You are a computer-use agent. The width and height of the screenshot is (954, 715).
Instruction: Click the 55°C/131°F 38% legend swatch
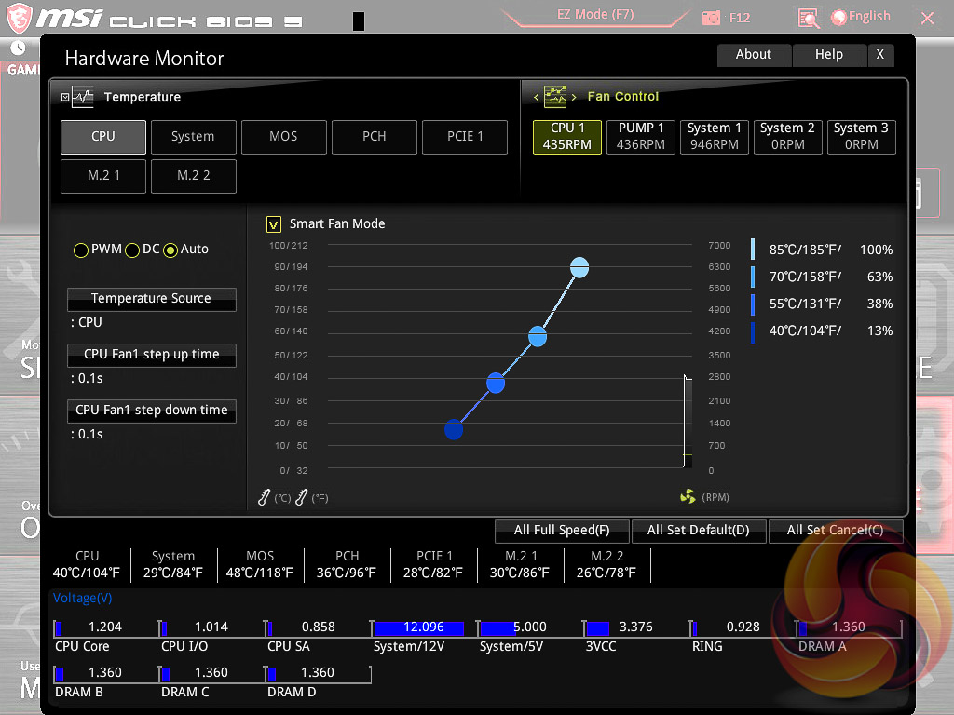(753, 304)
